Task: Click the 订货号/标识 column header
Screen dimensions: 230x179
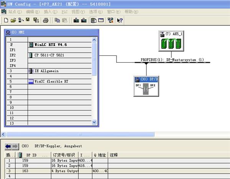Action: point(65,155)
